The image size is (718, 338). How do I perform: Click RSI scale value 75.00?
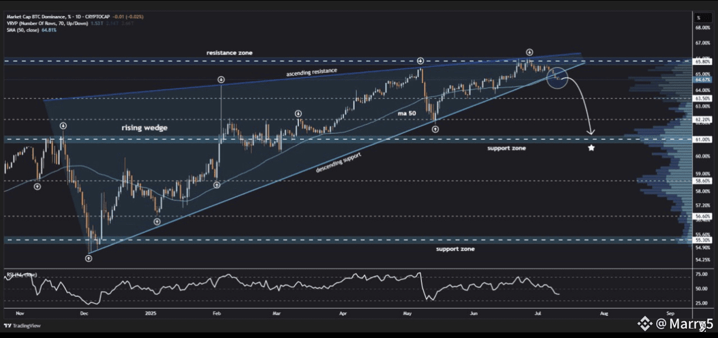coord(702,275)
